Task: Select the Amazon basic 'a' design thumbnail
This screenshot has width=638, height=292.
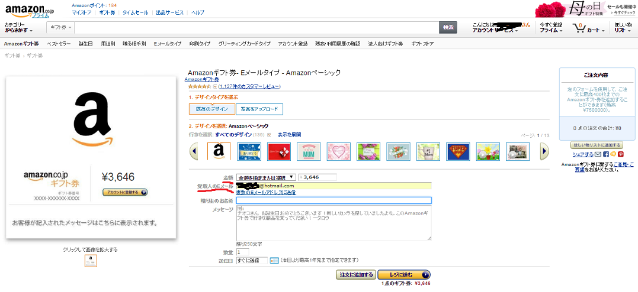Action: click(x=219, y=151)
